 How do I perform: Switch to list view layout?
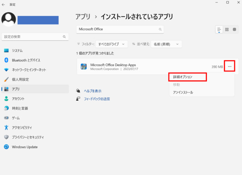pyautogui.click(x=219, y=29)
